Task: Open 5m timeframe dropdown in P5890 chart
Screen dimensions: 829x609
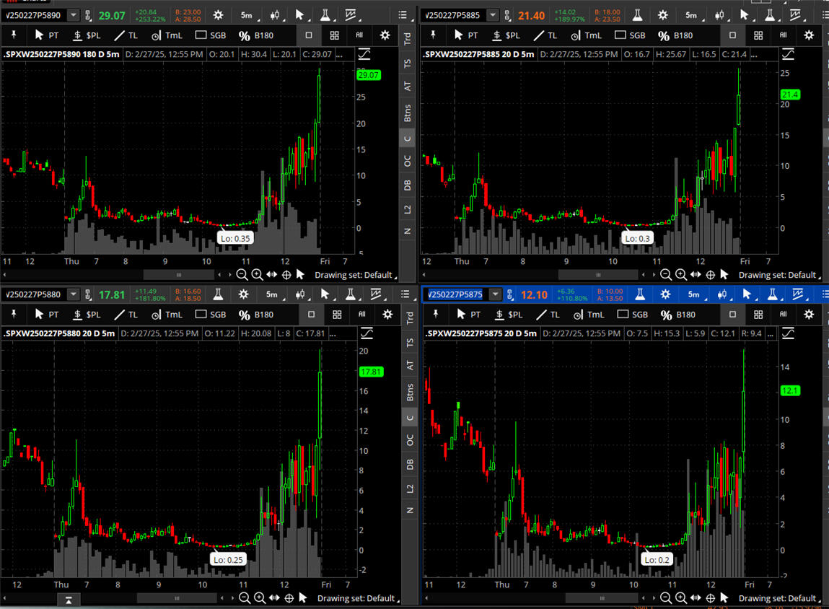Action: point(249,15)
